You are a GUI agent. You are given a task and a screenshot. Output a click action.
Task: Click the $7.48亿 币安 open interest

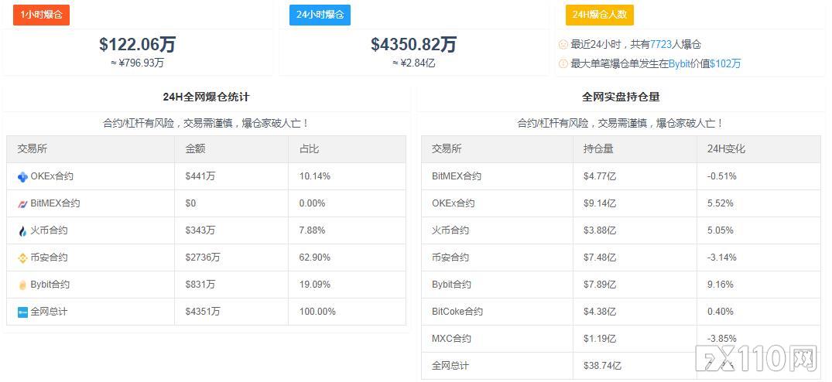tap(600, 258)
